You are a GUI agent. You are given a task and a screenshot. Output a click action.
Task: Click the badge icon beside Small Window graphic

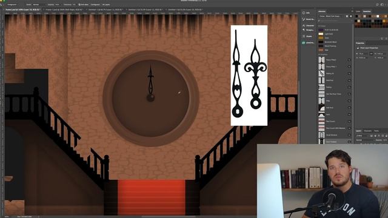(x=349, y=135)
